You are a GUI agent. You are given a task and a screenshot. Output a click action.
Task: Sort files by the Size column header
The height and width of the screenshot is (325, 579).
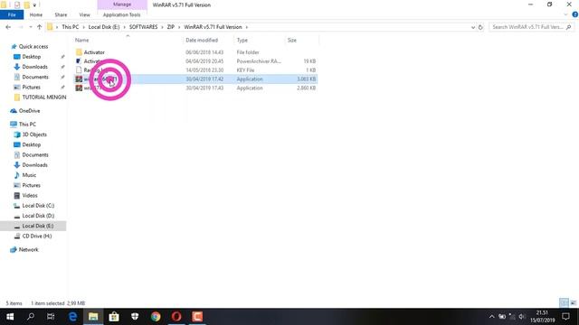[292, 40]
